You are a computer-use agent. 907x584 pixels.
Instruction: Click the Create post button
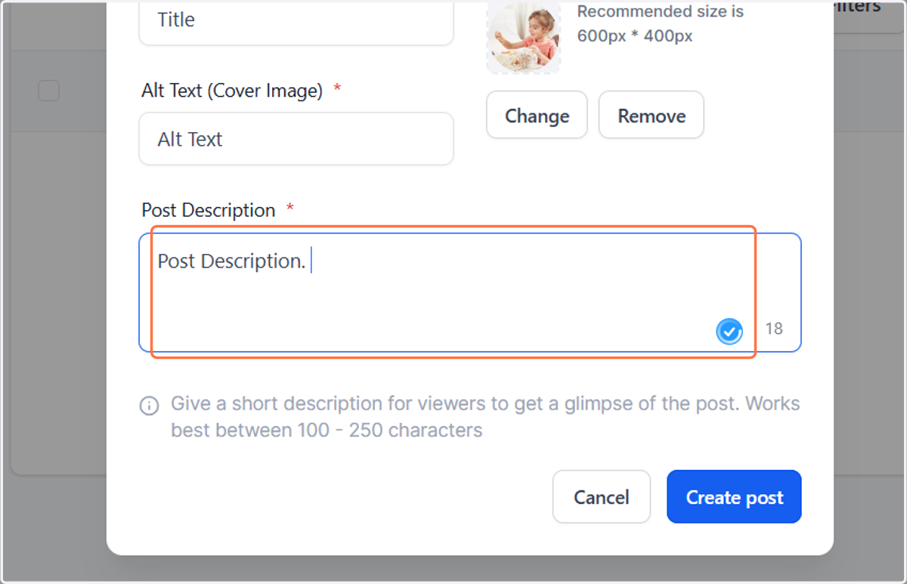click(x=734, y=497)
